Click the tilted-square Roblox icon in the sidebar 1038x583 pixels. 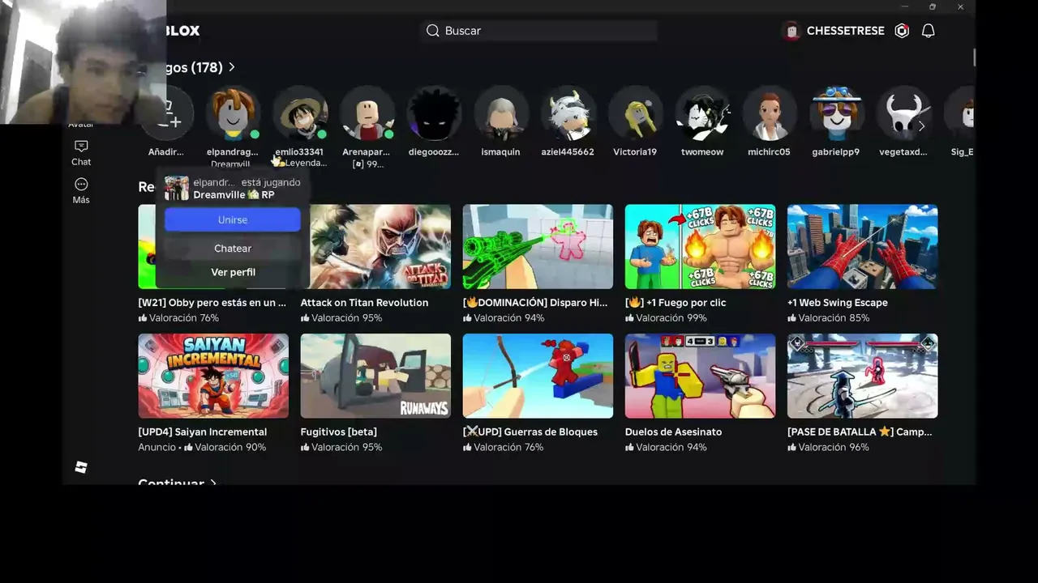81,467
